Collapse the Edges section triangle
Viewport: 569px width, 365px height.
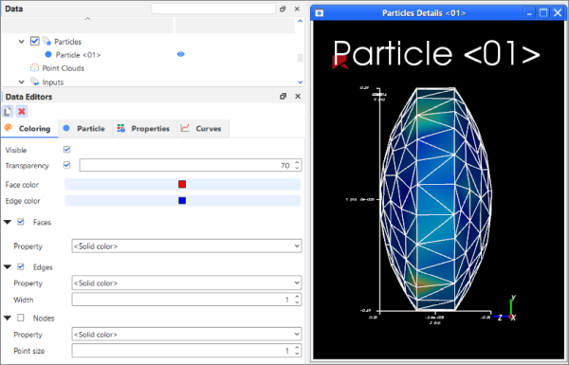[x=8, y=267]
